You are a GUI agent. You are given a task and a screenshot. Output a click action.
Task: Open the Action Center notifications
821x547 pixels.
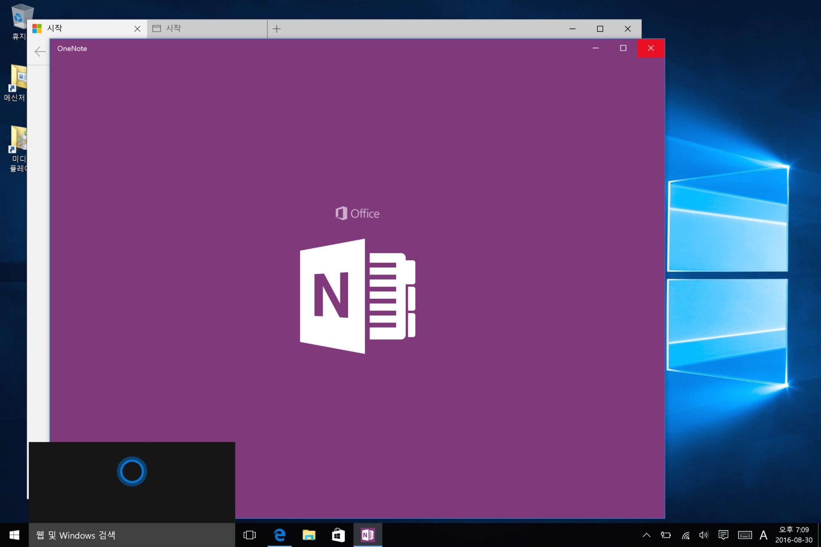723,535
